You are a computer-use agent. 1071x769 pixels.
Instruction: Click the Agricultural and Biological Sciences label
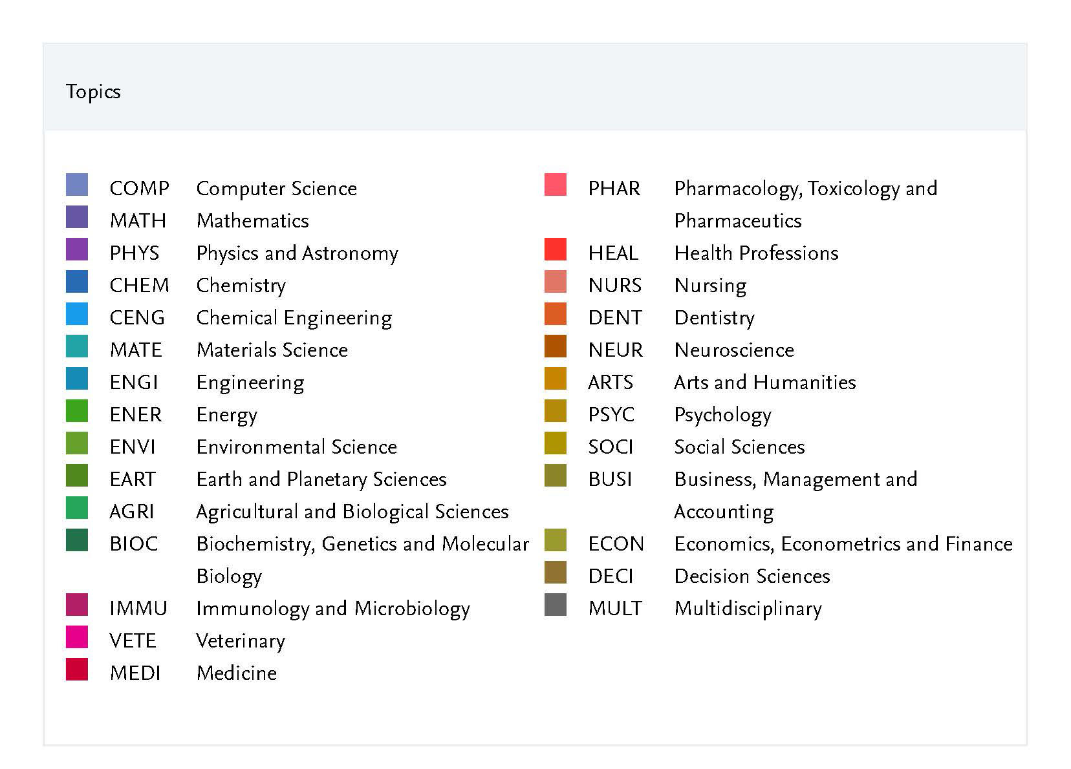click(x=352, y=512)
